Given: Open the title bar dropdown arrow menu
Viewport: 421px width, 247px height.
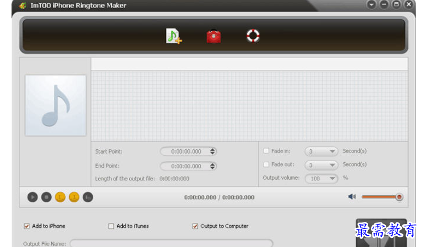Looking at the screenshot, I should click(x=371, y=5).
